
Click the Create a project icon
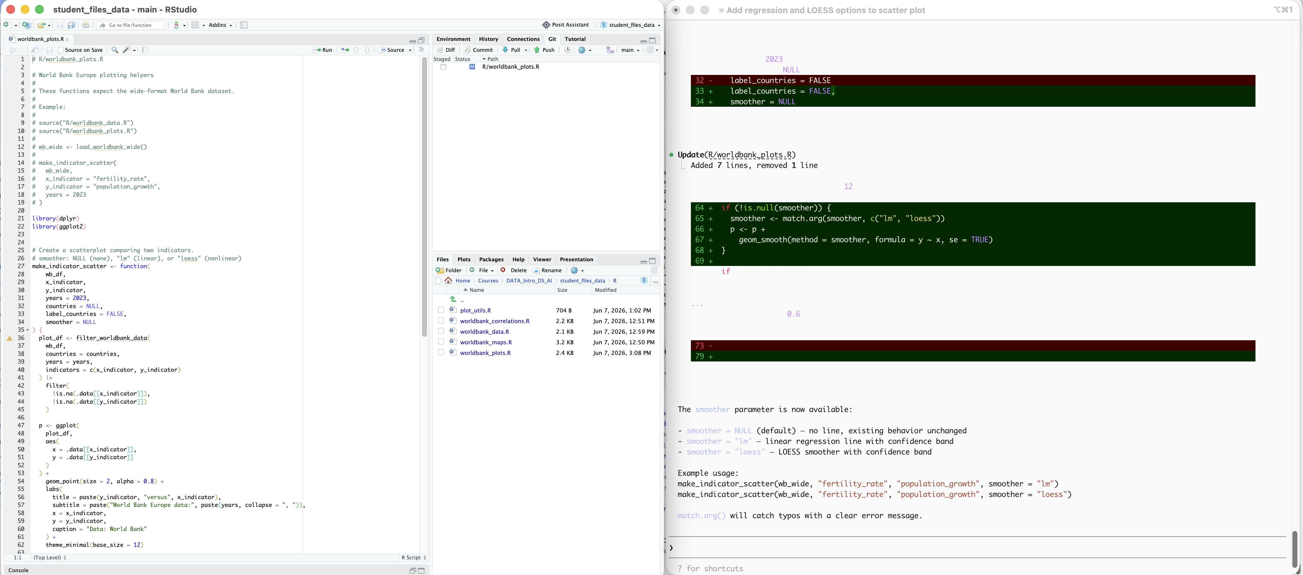click(26, 25)
